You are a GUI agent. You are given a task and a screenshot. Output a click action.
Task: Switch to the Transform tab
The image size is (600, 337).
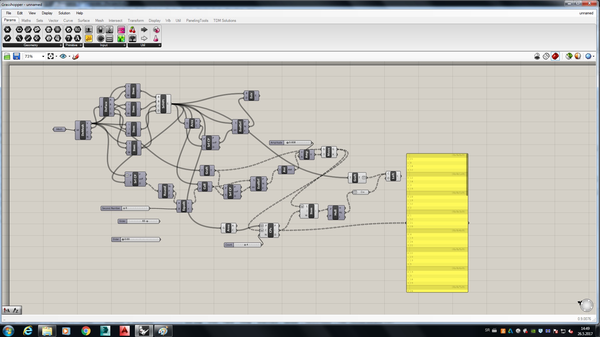pyautogui.click(x=136, y=21)
